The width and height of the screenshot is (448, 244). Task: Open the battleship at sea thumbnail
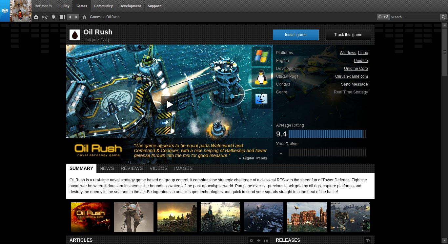tap(220, 217)
